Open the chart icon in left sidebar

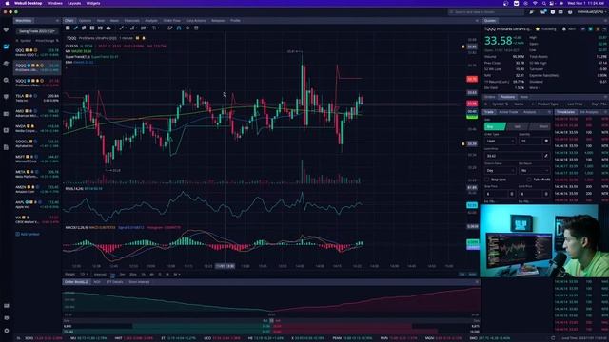pos(6,47)
